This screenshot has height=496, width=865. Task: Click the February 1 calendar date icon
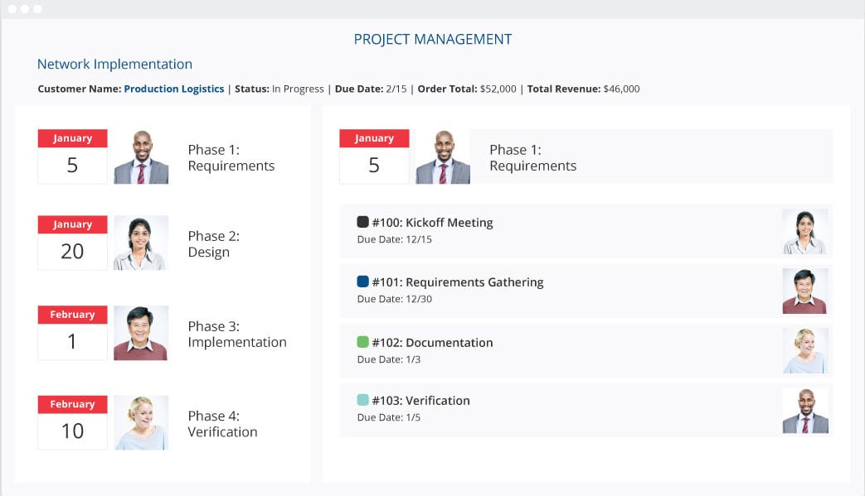click(x=72, y=333)
